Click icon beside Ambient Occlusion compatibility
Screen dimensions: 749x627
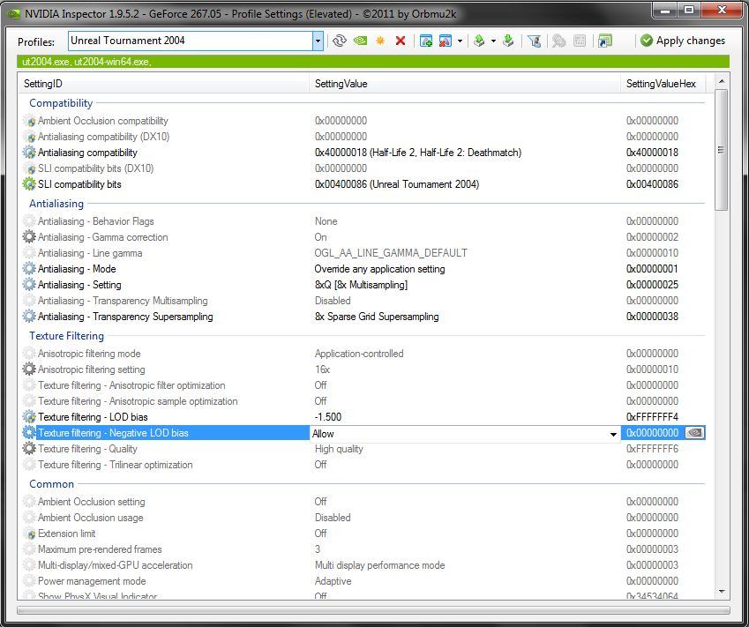[29, 121]
